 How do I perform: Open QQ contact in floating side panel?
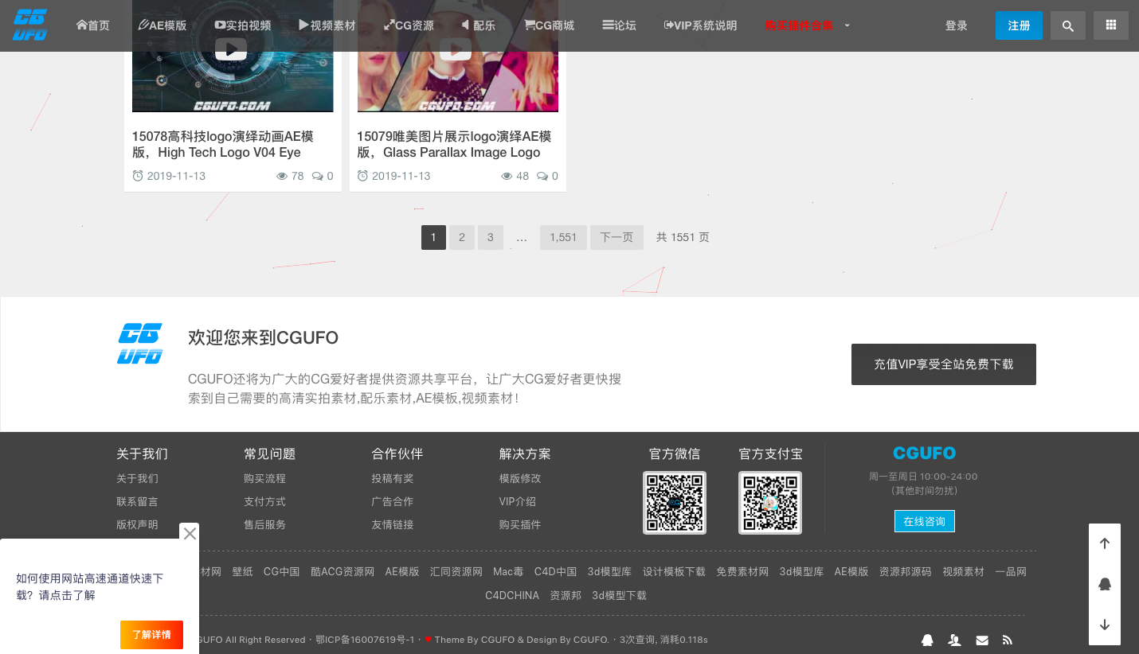click(1104, 584)
